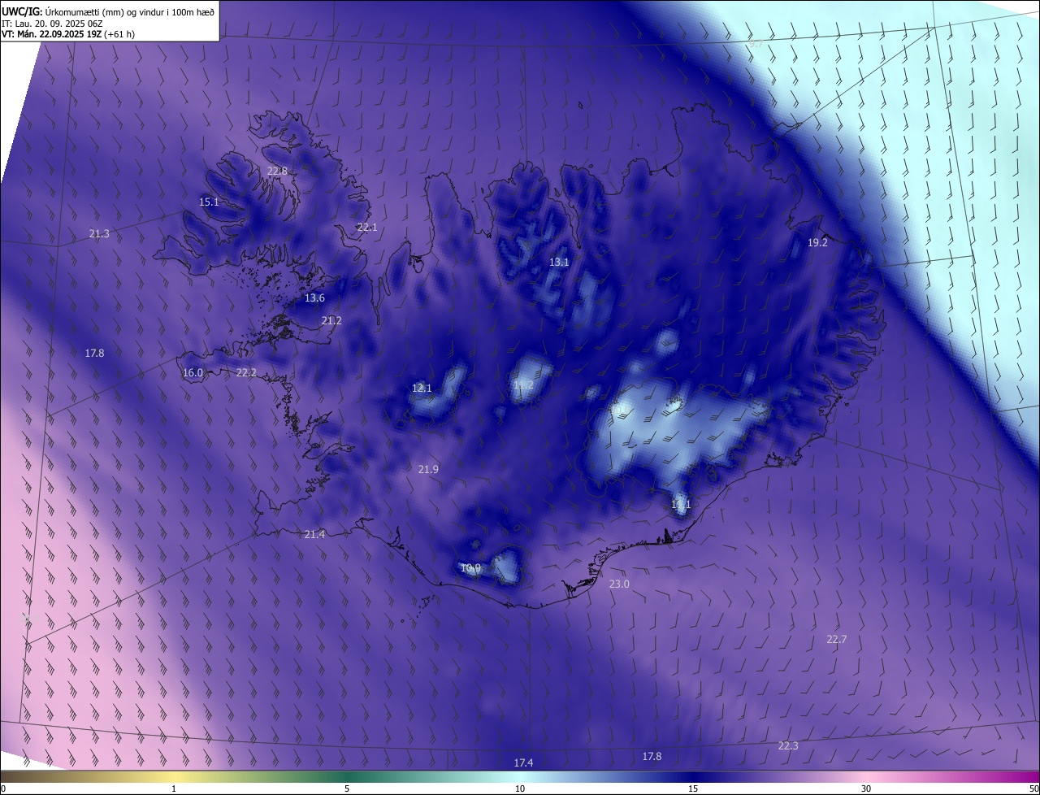Click the 22.7 value label

click(x=837, y=640)
